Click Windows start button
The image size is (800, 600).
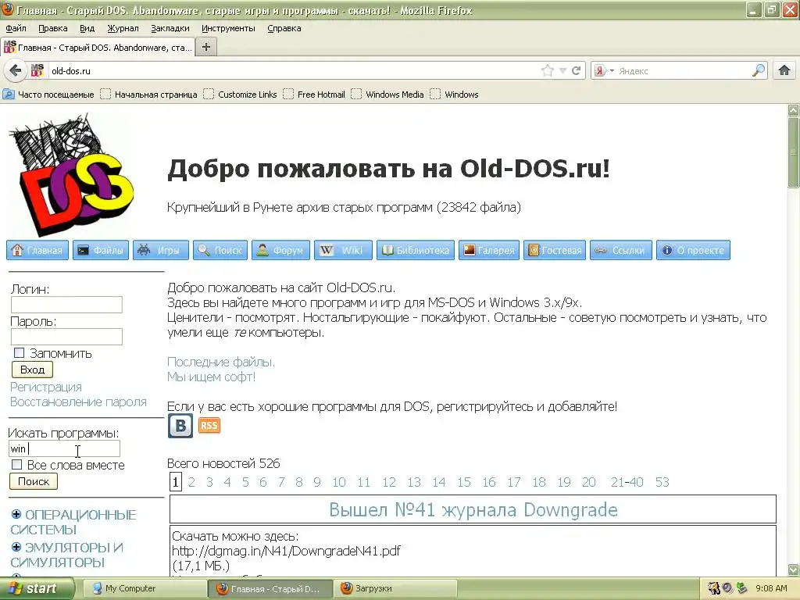pos(36,588)
